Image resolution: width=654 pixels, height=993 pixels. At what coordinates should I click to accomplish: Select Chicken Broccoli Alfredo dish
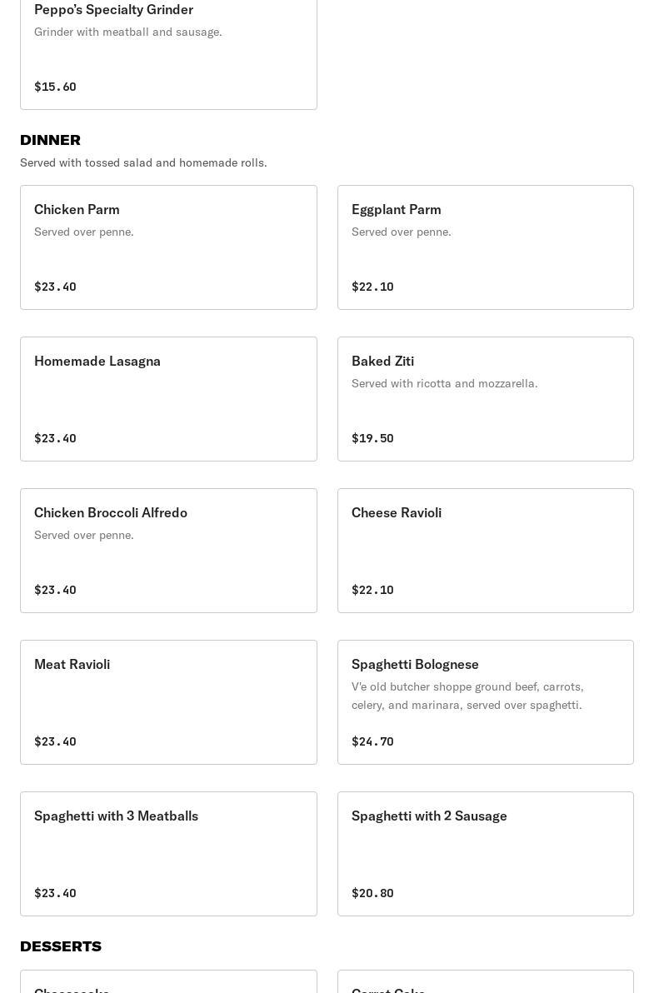168,551
